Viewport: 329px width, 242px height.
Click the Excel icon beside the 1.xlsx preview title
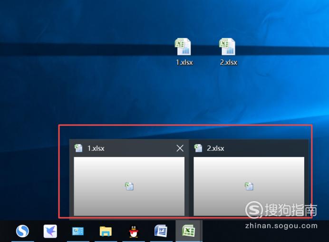coord(78,148)
